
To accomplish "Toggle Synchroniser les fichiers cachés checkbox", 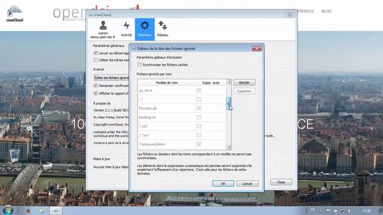I will (x=139, y=65).
